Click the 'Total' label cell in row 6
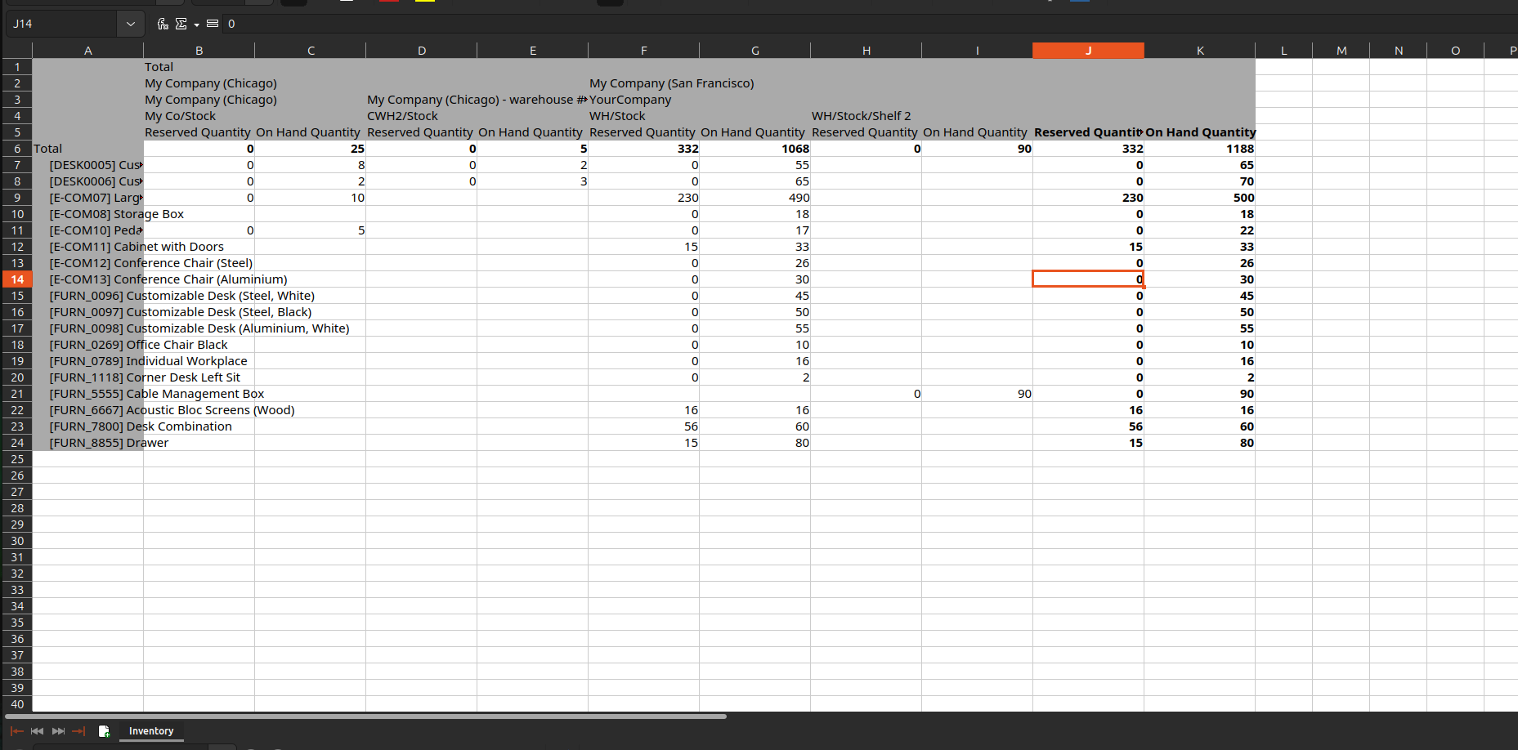The image size is (1518, 750). [88, 149]
